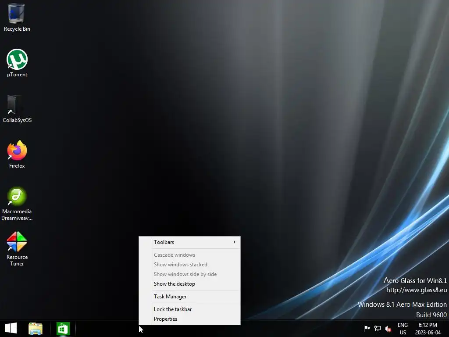The image size is (449, 337).
Task: Open File Explorer from the taskbar
Action: (x=36, y=329)
